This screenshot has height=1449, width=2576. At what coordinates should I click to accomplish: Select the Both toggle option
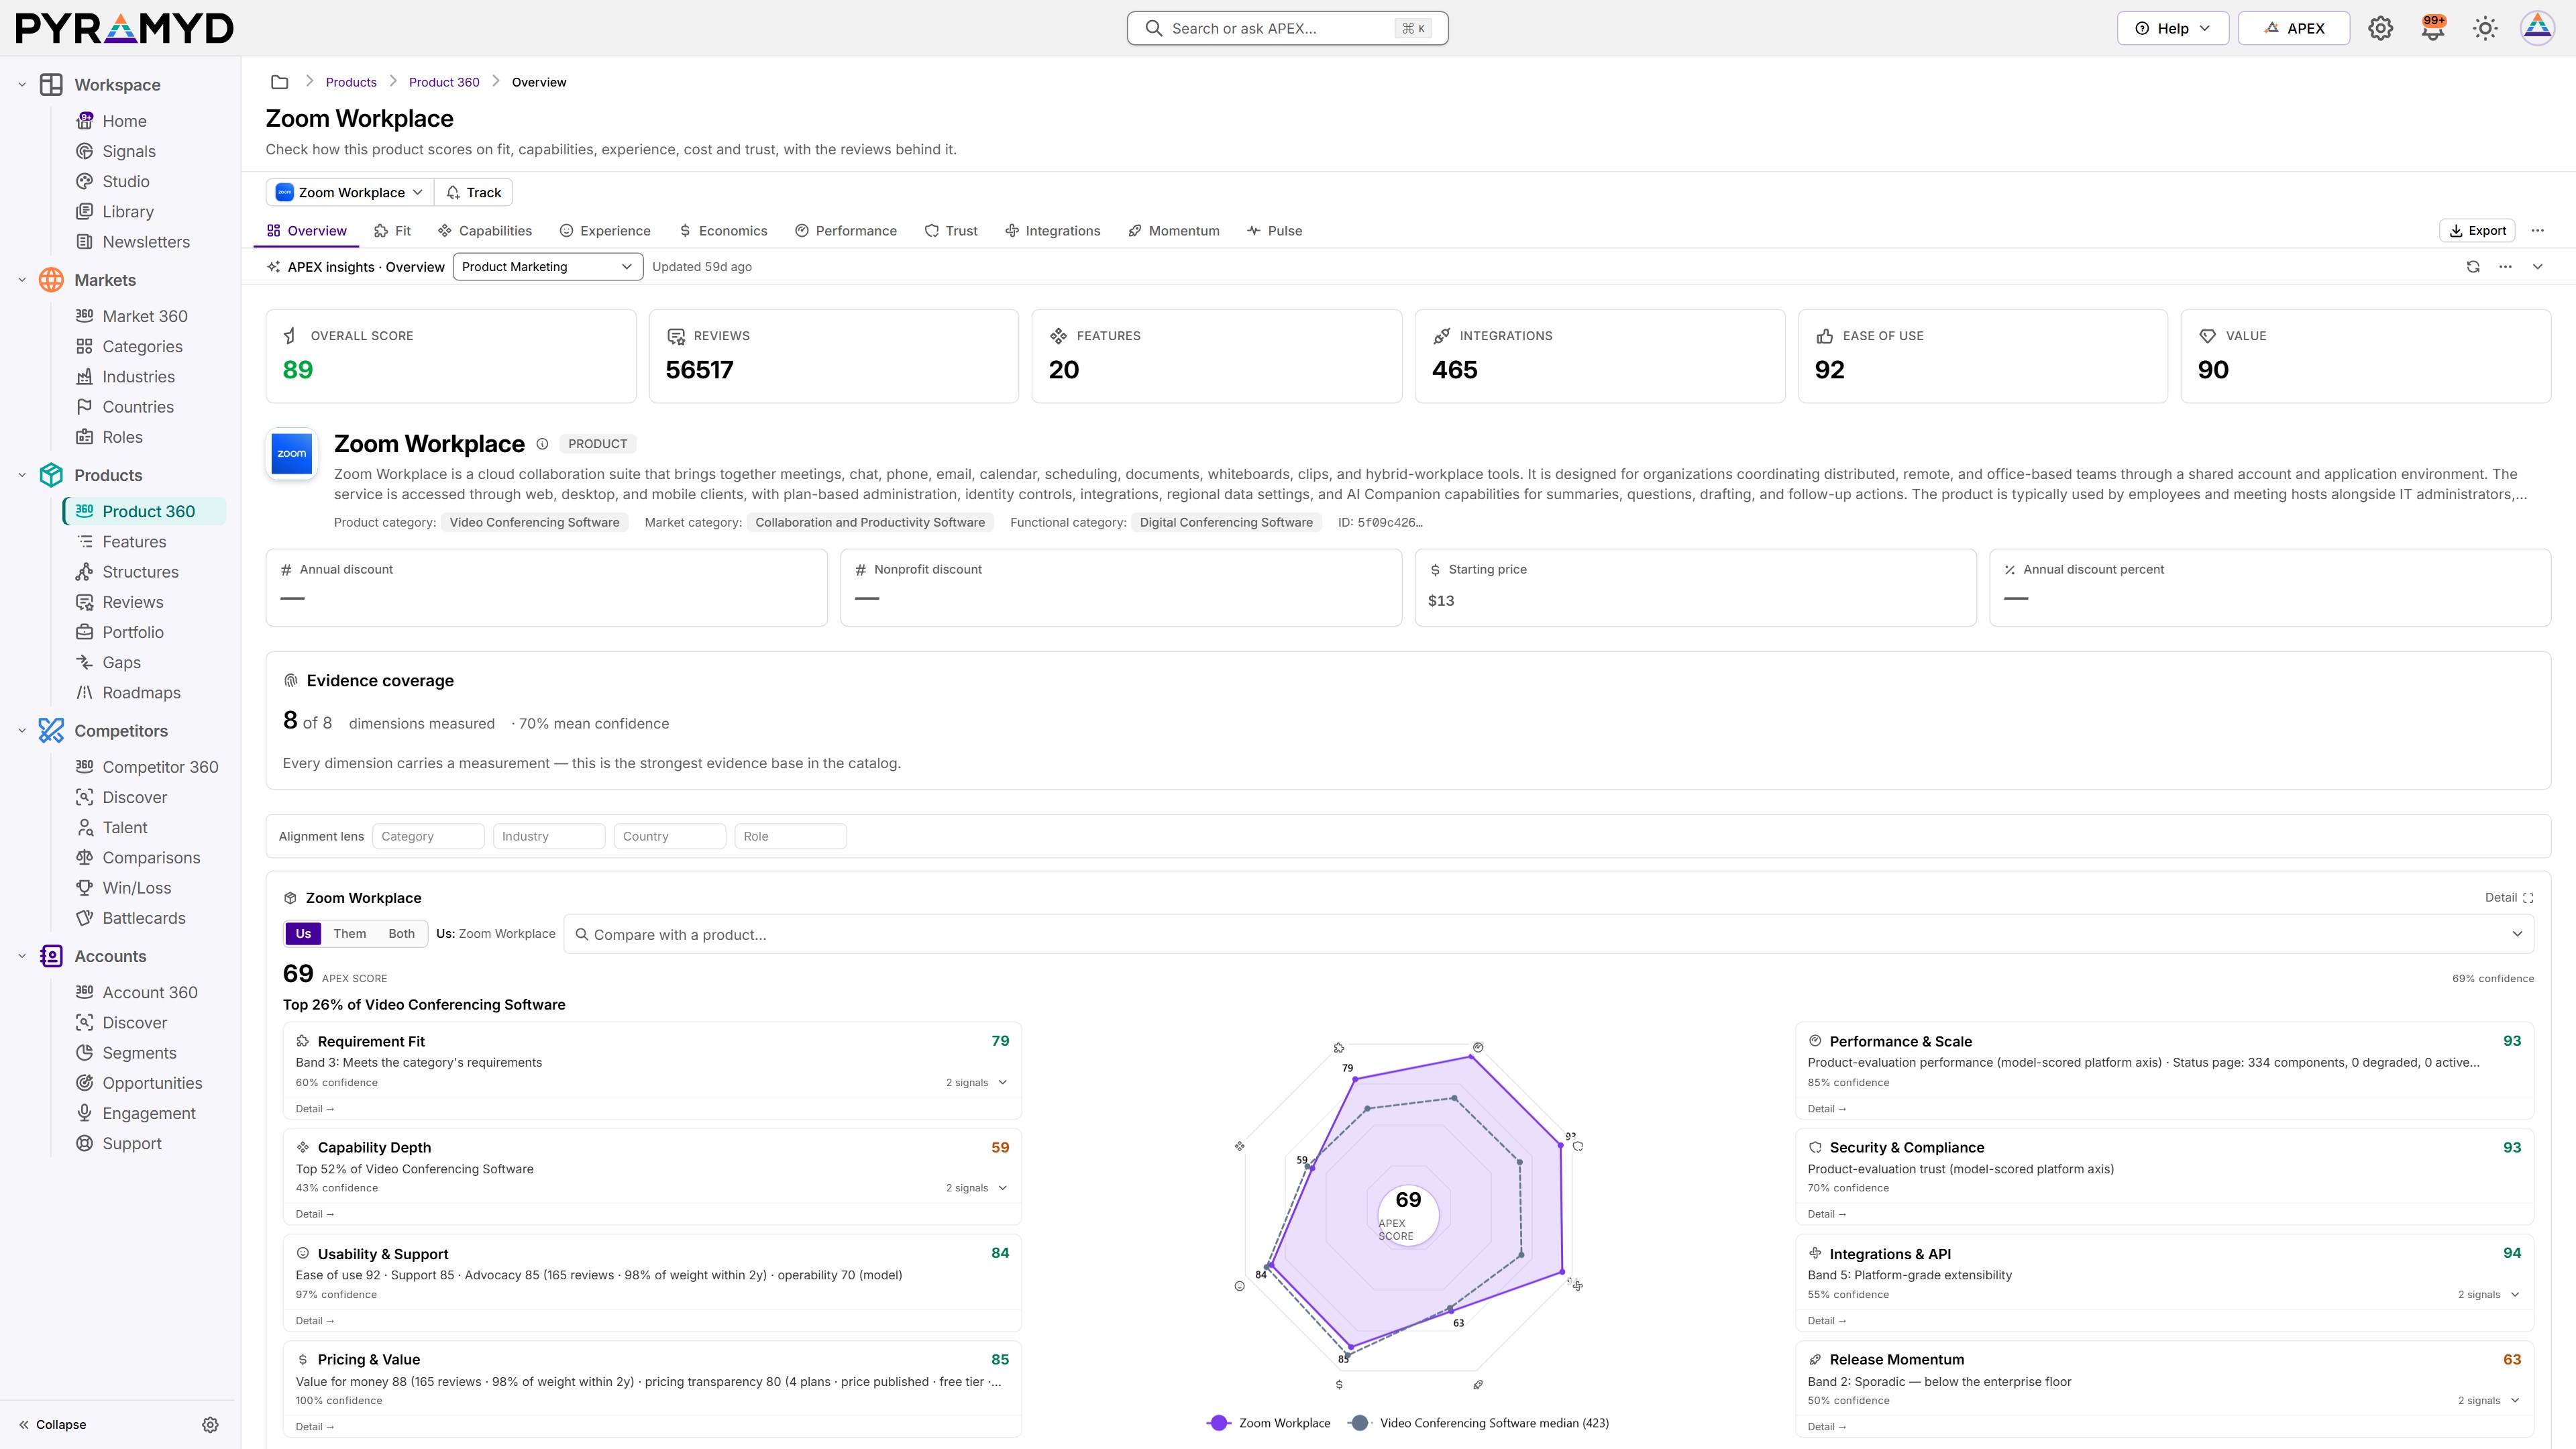click(x=401, y=934)
